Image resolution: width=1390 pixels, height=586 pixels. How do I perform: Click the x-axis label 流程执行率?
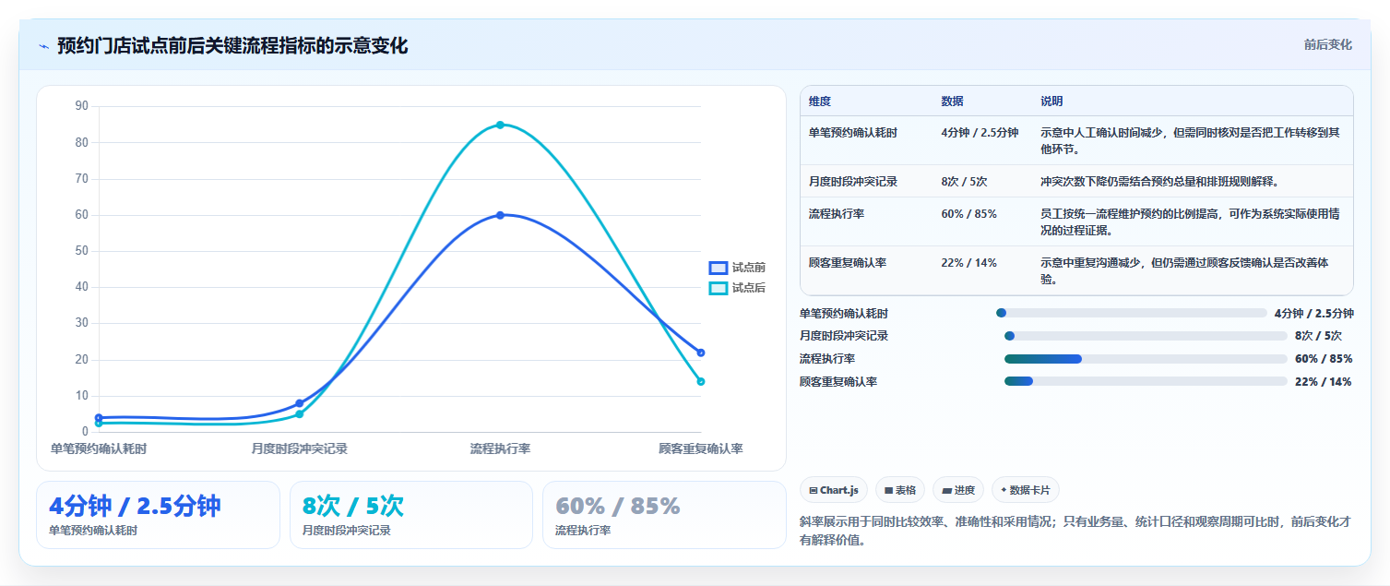pyautogui.click(x=500, y=448)
